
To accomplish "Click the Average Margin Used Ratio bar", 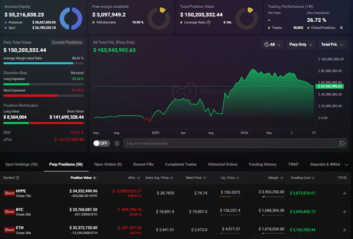I will (x=44, y=63).
